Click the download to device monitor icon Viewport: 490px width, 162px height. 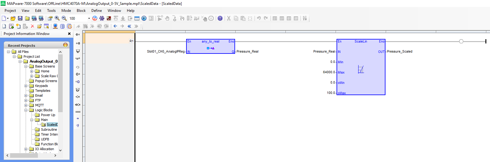click(41, 19)
